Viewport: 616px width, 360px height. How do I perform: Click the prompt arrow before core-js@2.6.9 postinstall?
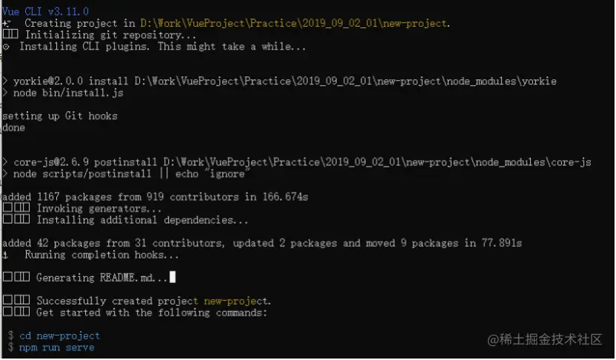[4, 162]
